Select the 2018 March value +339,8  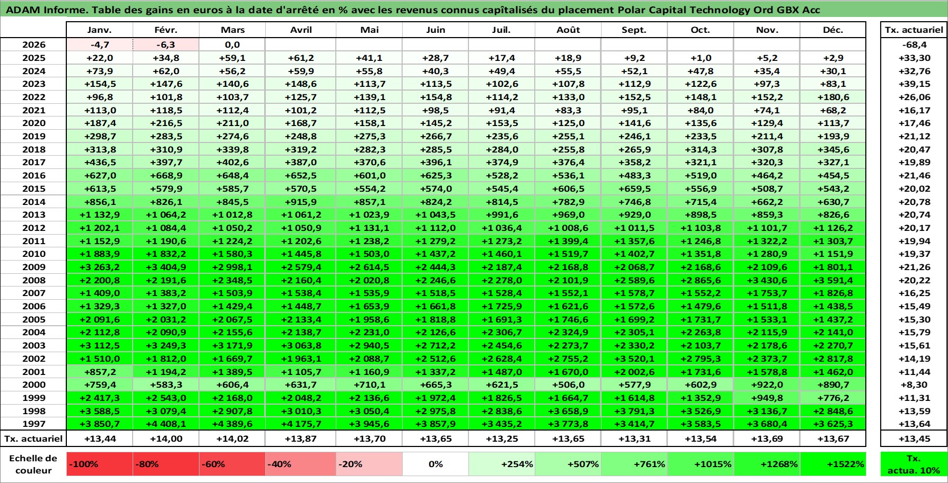coord(232,149)
